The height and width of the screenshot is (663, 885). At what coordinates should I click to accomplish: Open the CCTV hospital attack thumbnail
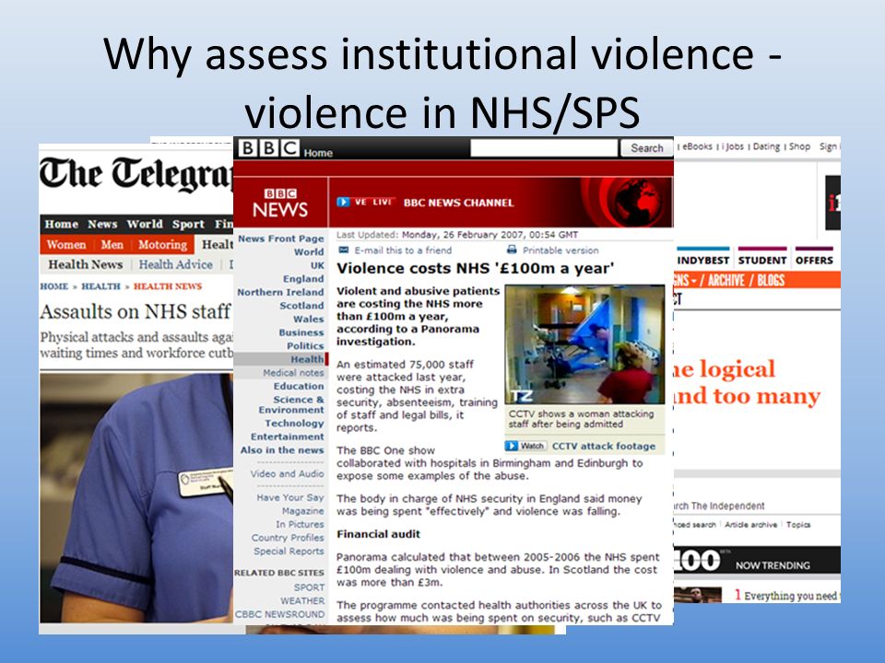pyautogui.click(x=584, y=344)
